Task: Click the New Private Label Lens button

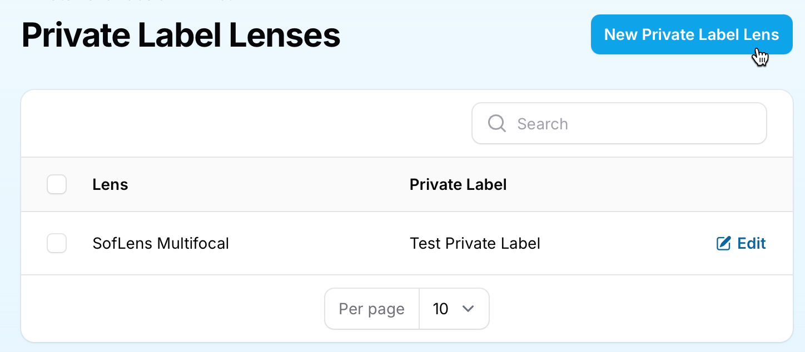Action: 691,34
